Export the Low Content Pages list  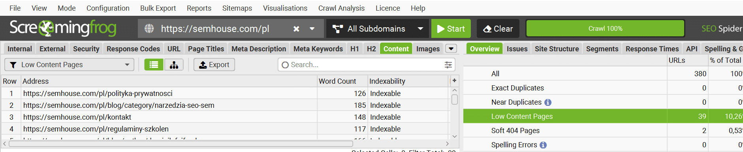(x=214, y=65)
